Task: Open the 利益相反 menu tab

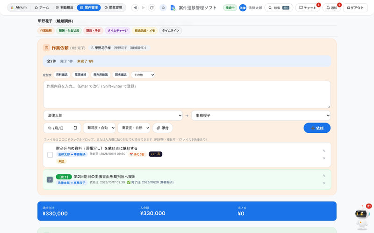Action: [65, 7]
